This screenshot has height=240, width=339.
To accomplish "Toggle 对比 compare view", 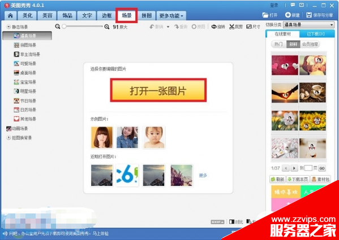I will pos(235,222).
